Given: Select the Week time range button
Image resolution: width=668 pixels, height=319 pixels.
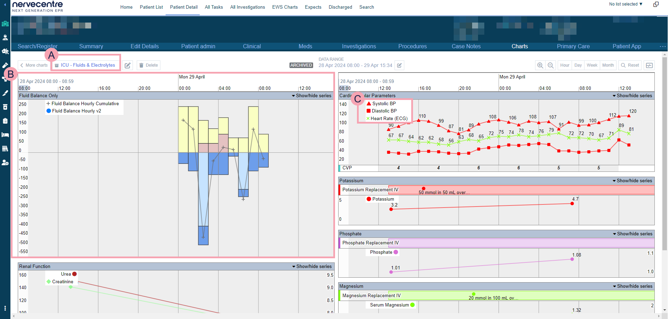Looking at the screenshot, I should (592, 65).
